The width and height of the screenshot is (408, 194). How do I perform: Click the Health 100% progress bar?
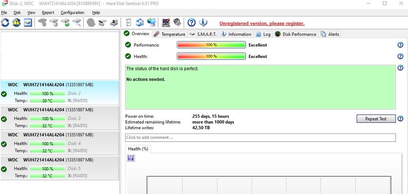tap(211, 56)
